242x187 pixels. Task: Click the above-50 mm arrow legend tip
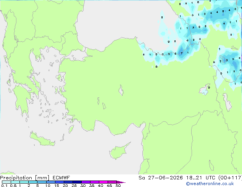pyautogui.click(x=121, y=182)
